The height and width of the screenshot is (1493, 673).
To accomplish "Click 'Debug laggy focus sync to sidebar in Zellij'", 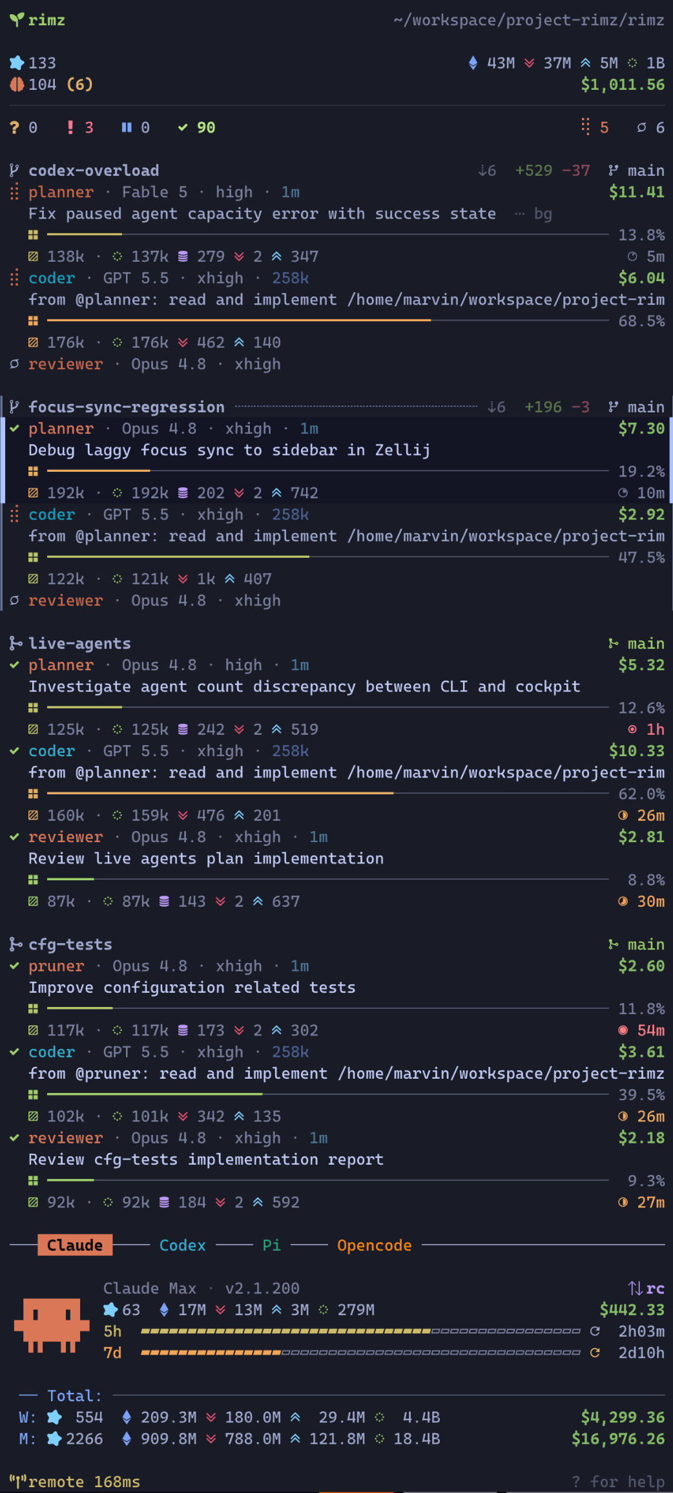I will (x=229, y=450).
